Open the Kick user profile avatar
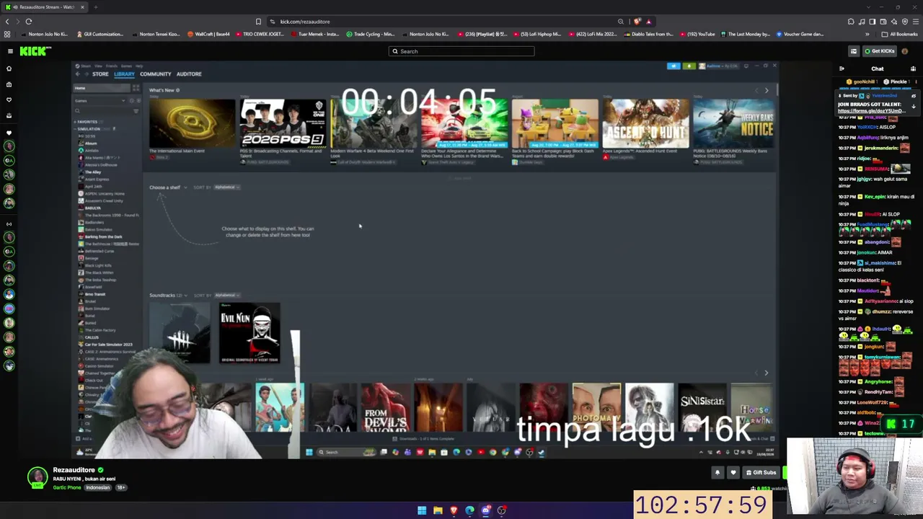 905,51
